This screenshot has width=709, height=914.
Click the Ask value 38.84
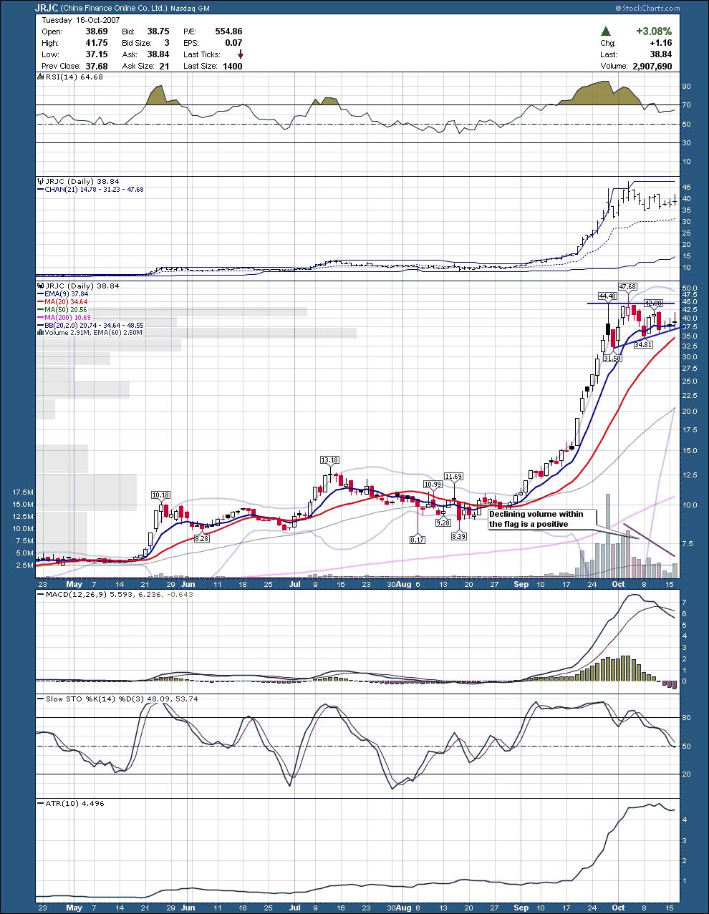click(x=158, y=54)
